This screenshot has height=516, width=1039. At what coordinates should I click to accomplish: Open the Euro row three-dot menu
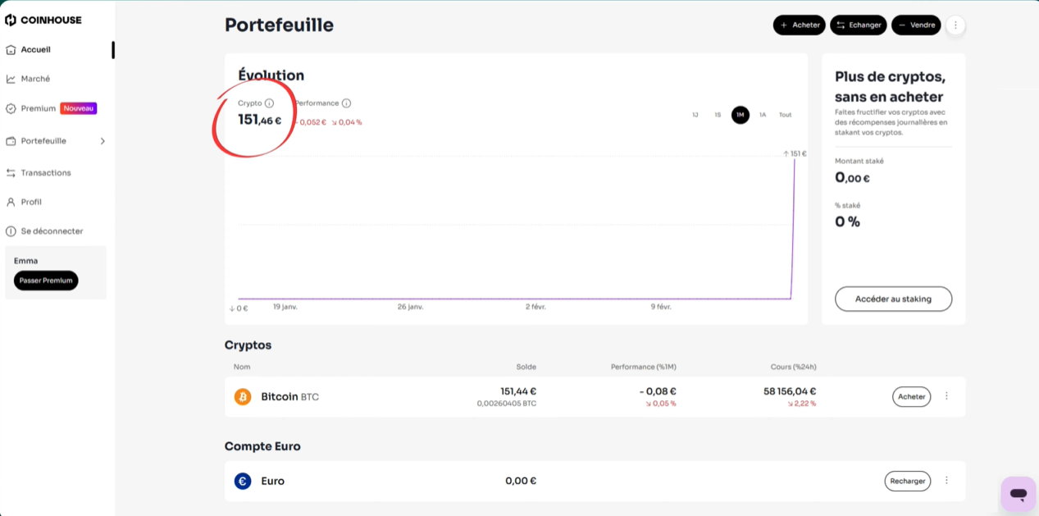(946, 481)
